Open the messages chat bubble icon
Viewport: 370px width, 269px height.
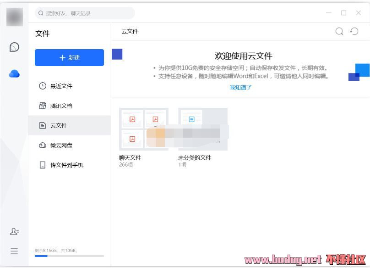pyautogui.click(x=14, y=47)
